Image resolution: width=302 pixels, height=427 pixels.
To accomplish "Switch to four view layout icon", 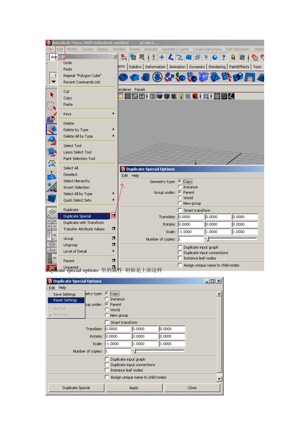I will pos(52,224).
